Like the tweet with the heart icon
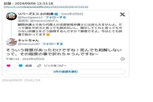153x102 pixels. (8, 66)
